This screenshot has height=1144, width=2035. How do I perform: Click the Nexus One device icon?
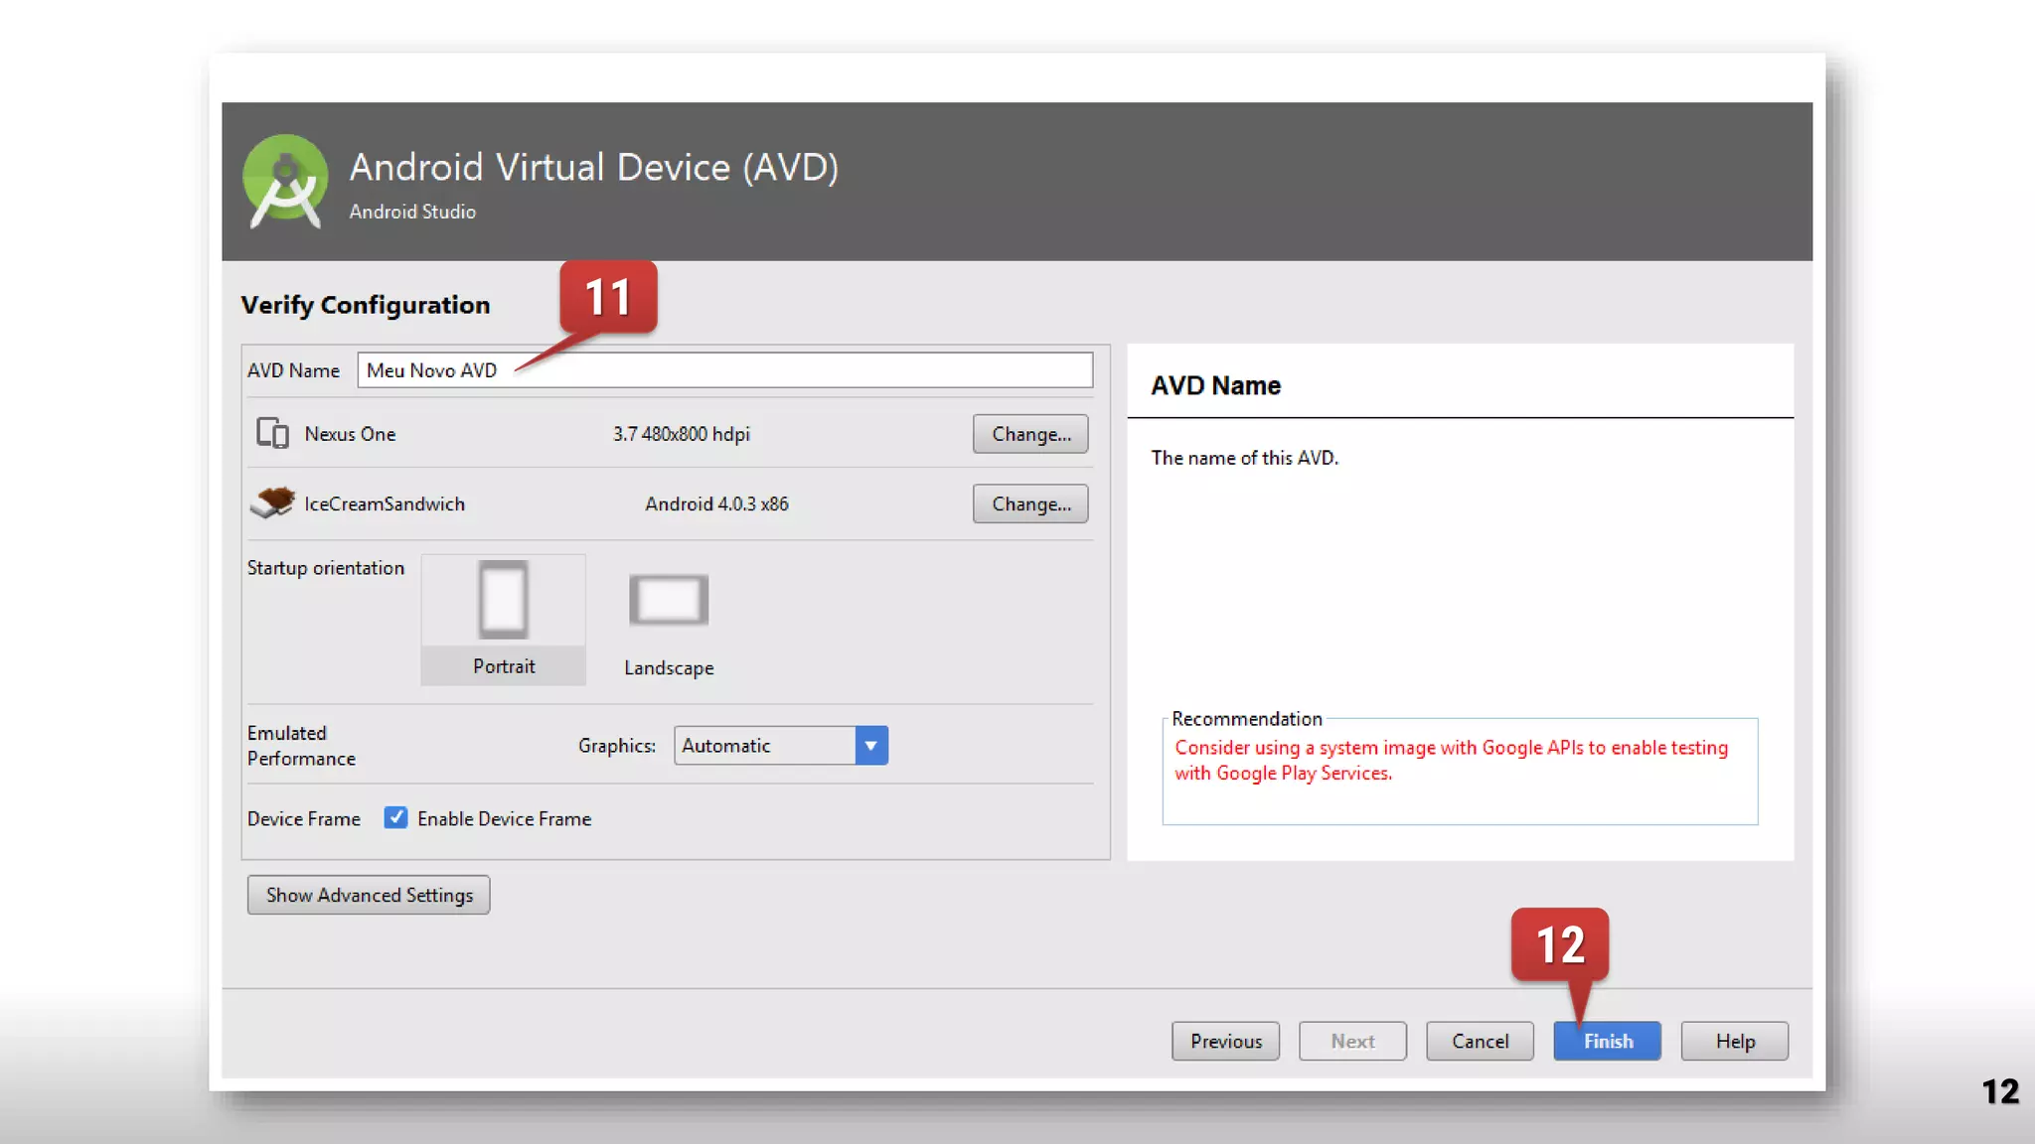point(272,434)
